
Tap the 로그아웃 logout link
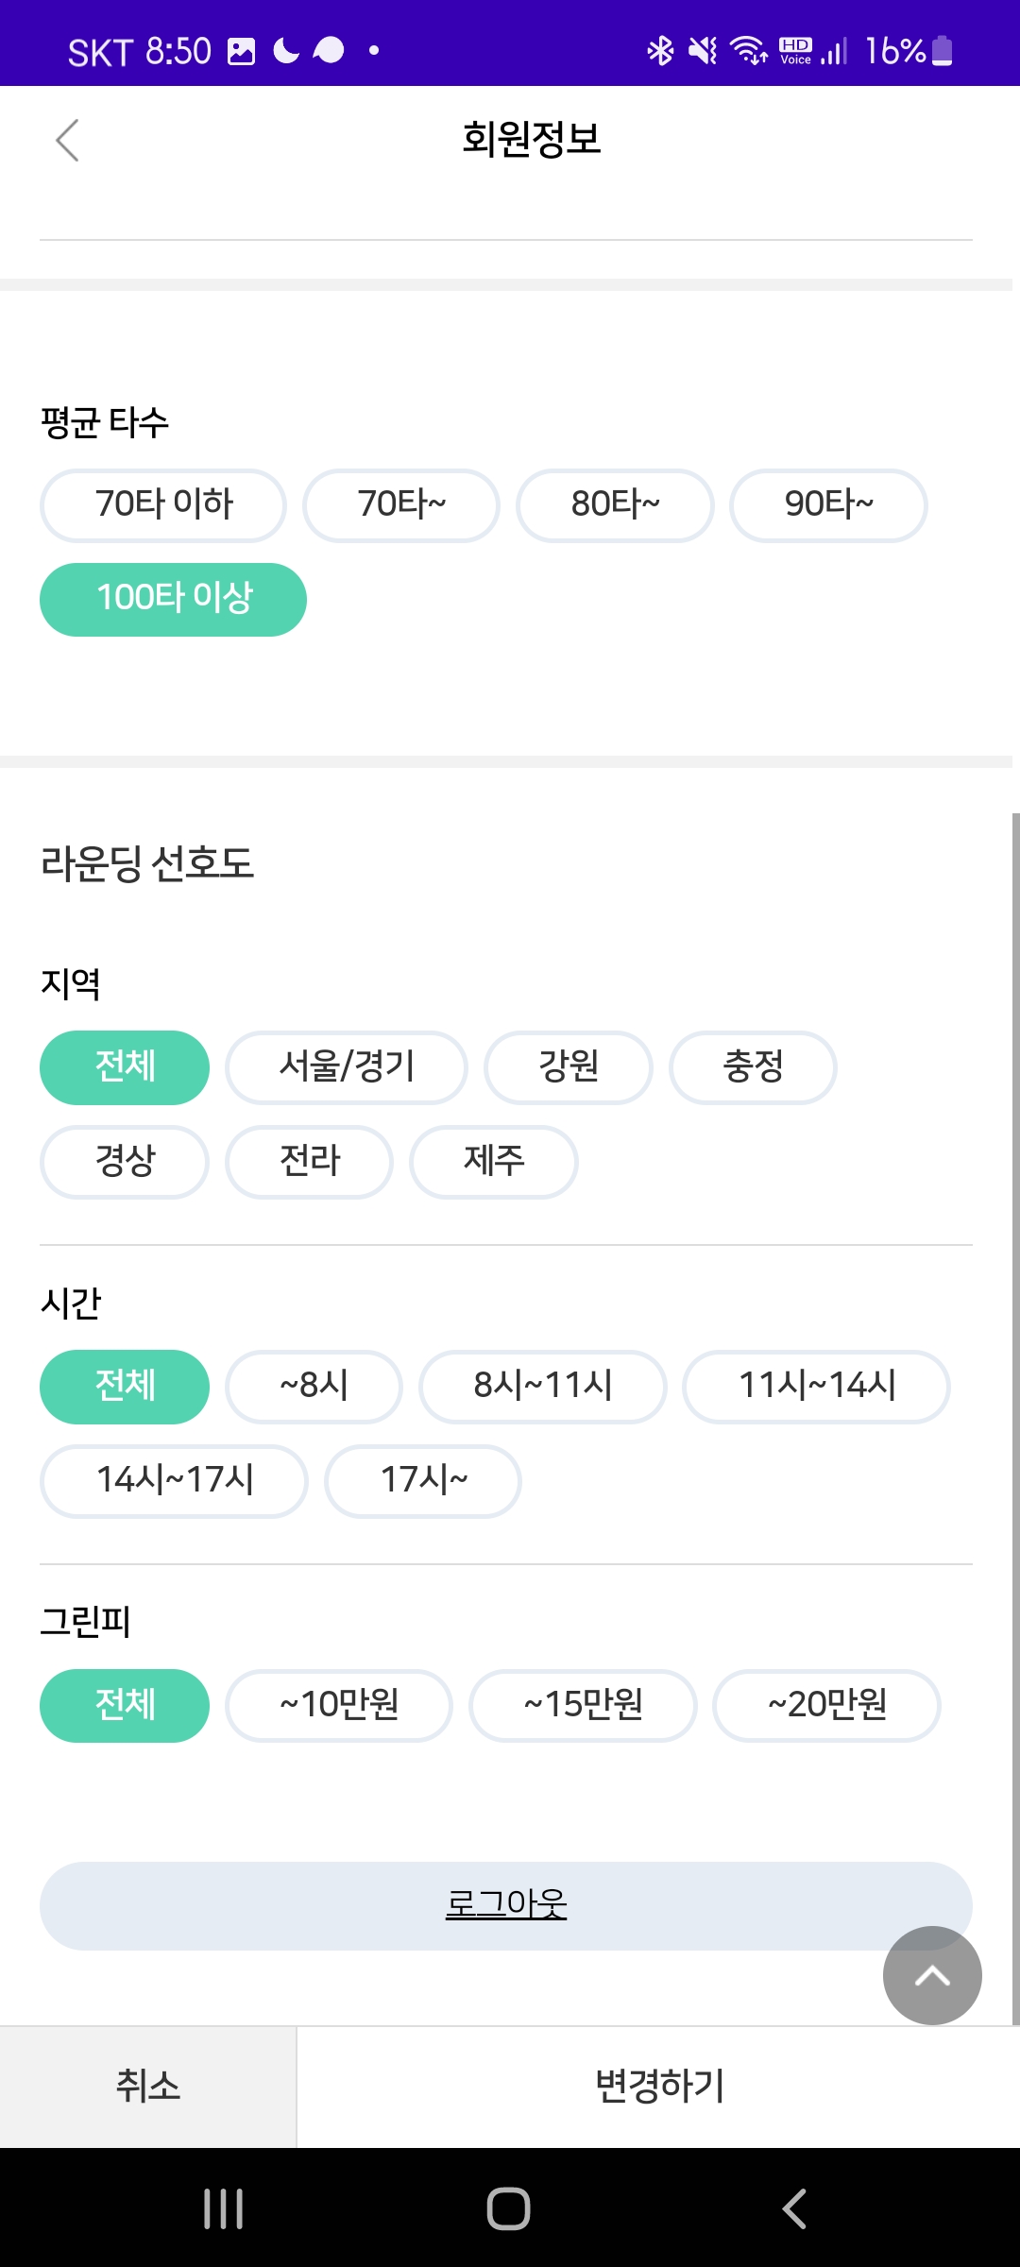(506, 1904)
